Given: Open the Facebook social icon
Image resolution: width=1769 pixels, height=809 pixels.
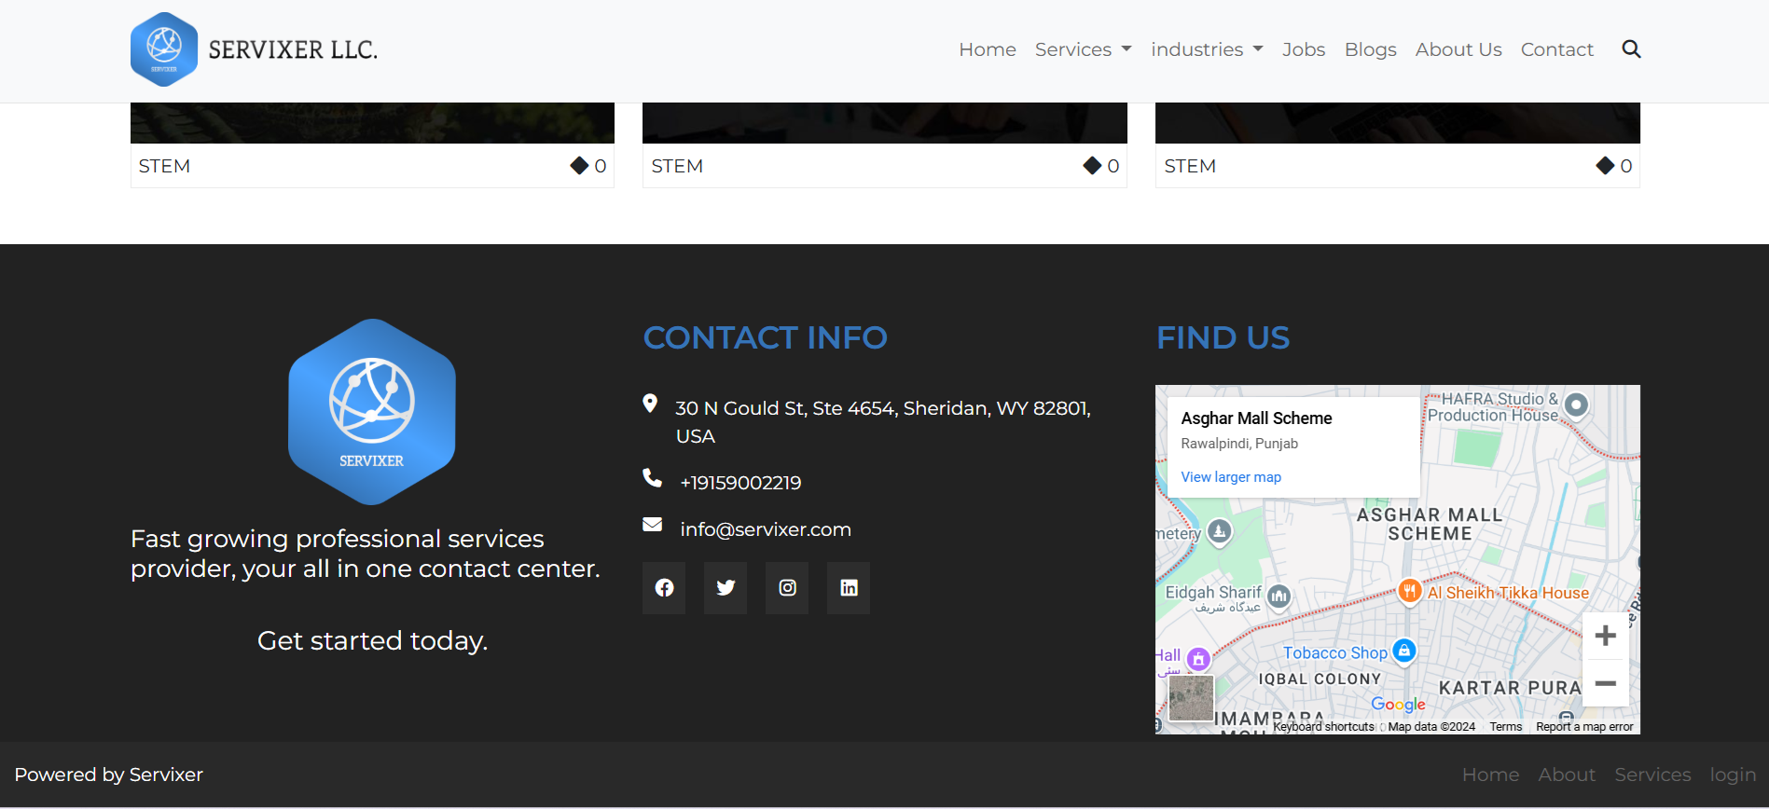Looking at the screenshot, I should [x=664, y=588].
